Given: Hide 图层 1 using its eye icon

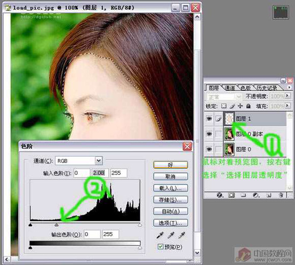Looking at the screenshot, I should click(x=209, y=119).
